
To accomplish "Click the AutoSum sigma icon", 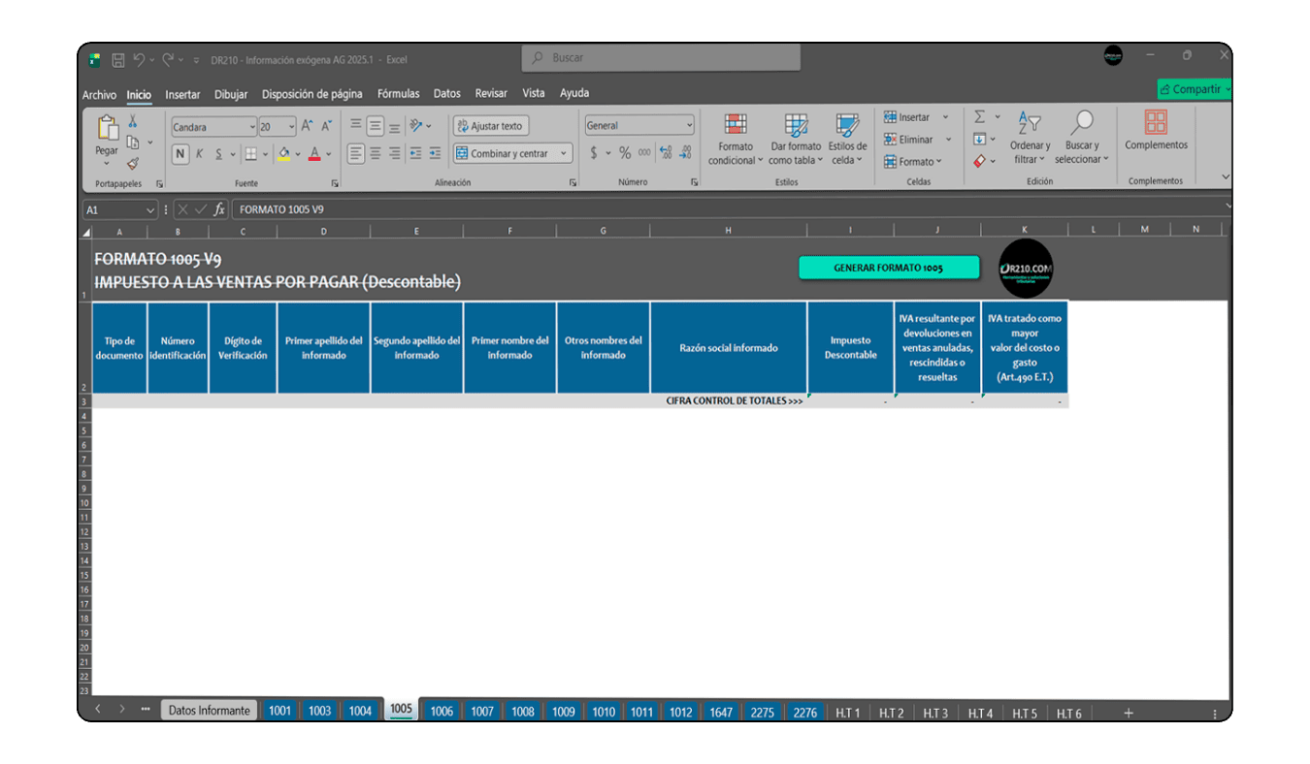I will 979,117.
